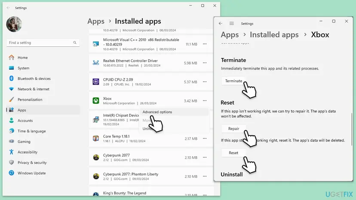Go to Network & internet settings

coord(43,89)
